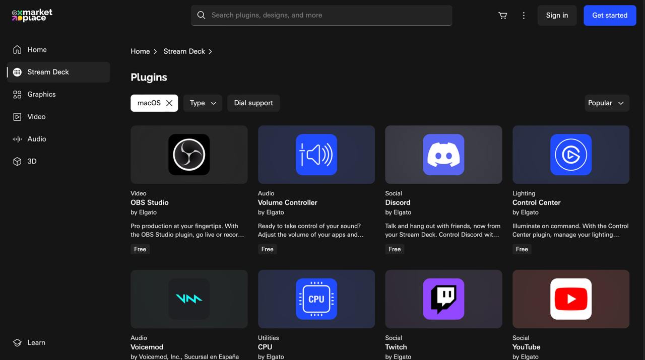Click the Learn graduation cap icon
This screenshot has width=645, height=360.
pyautogui.click(x=17, y=342)
